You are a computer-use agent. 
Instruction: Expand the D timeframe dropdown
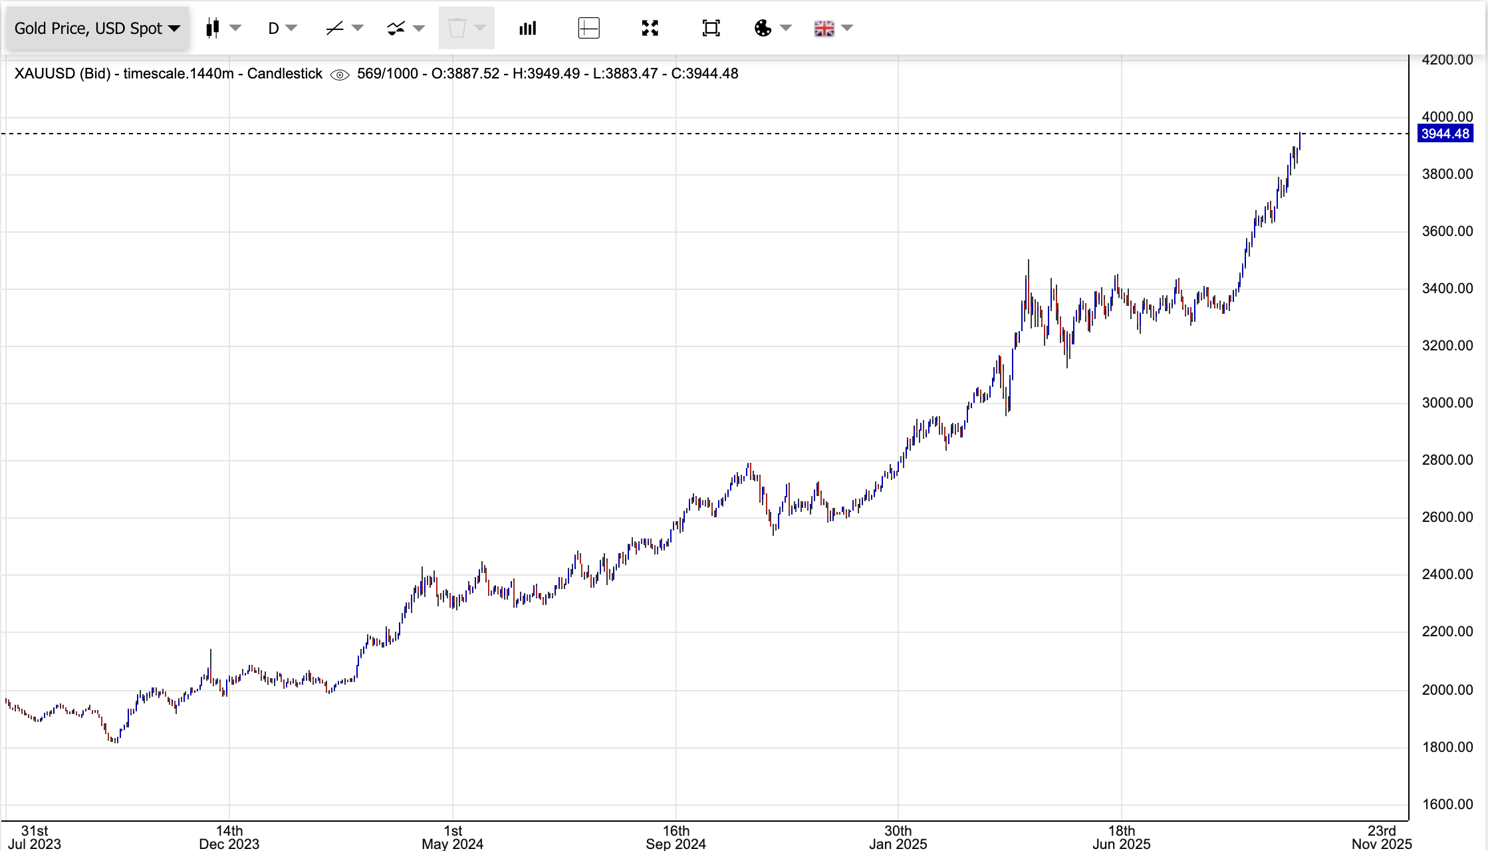tap(291, 28)
